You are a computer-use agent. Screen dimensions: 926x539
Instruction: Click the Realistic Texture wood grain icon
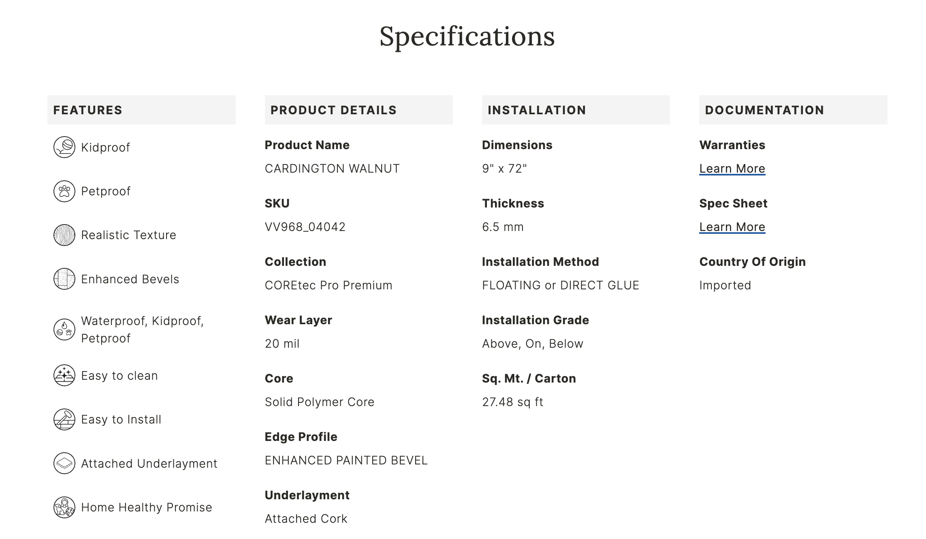tap(64, 235)
